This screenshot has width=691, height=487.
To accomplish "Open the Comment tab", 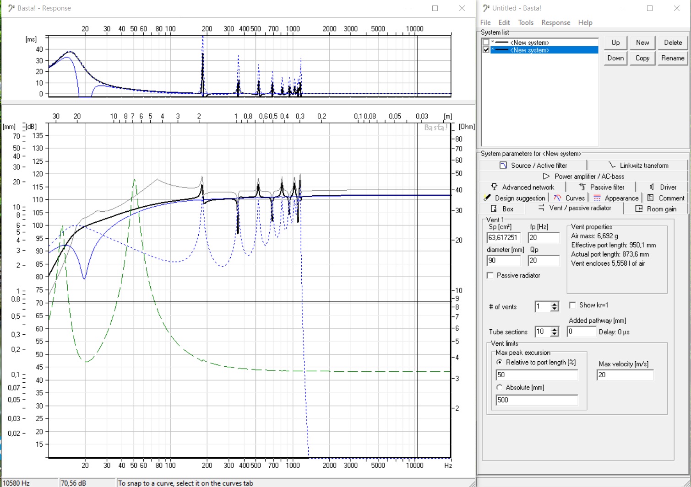I will pos(665,198).
